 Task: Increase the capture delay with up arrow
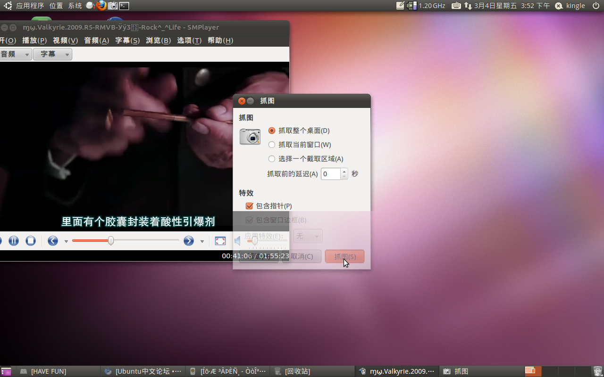(x=344, y=171)
